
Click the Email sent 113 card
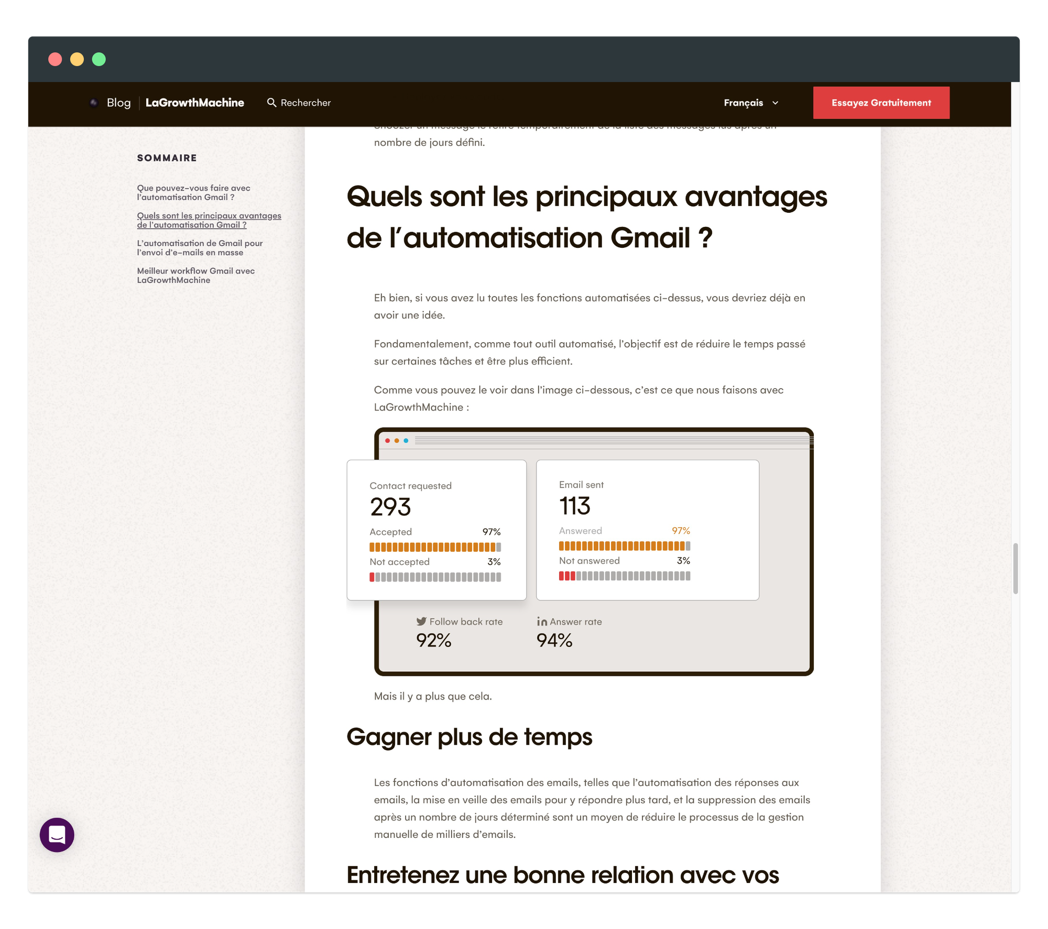[648, 530]
